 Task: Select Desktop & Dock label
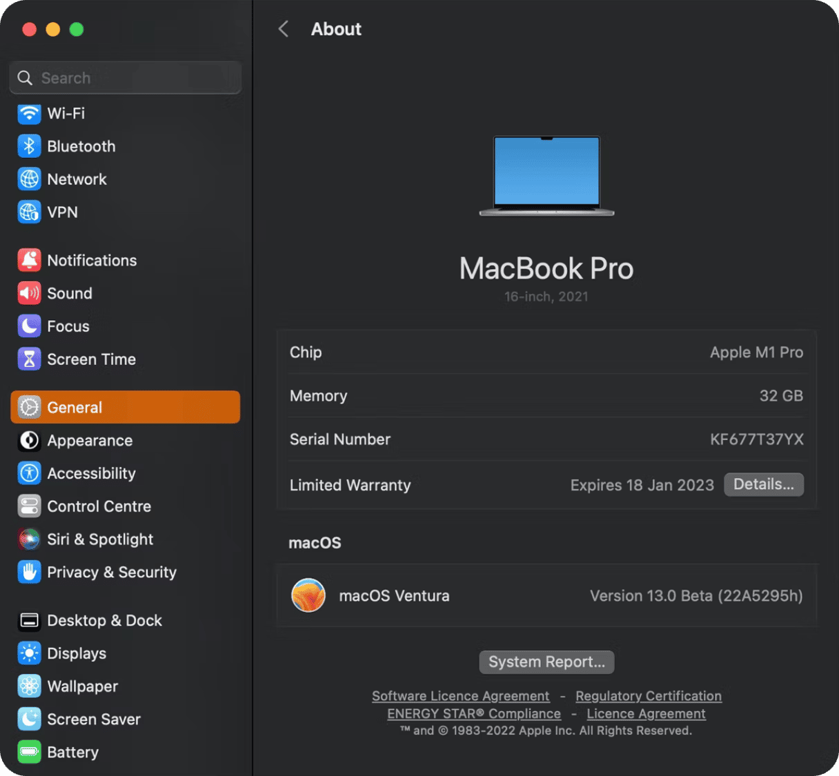[x=104, y=621]
